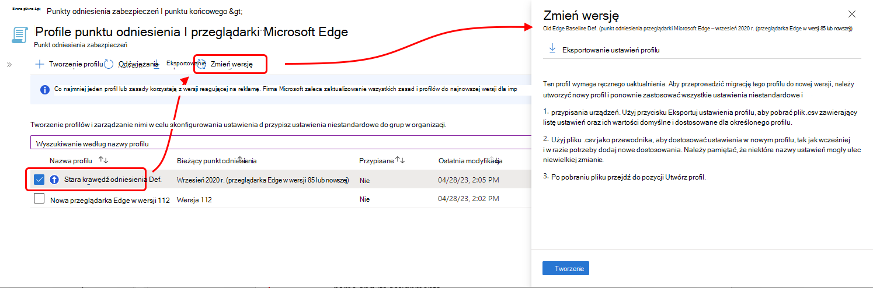Sort by Nazwa profilu column arrows
This screenshot has width=873, height=288.
click(x=103, y=160)
